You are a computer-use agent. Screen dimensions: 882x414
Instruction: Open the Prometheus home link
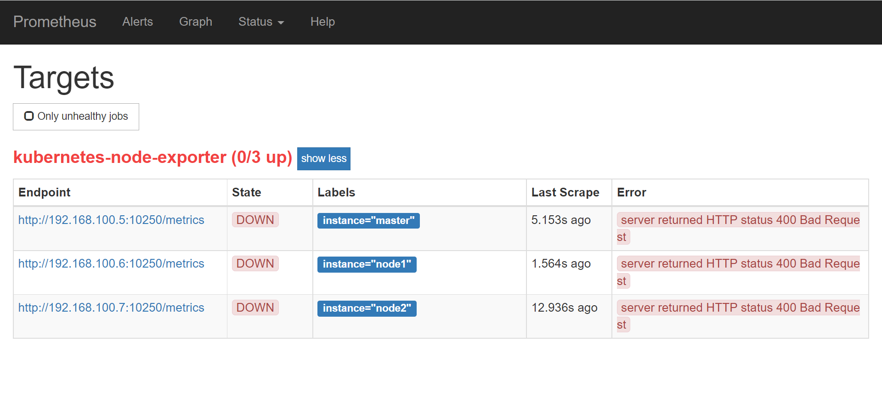pos(55,22)
